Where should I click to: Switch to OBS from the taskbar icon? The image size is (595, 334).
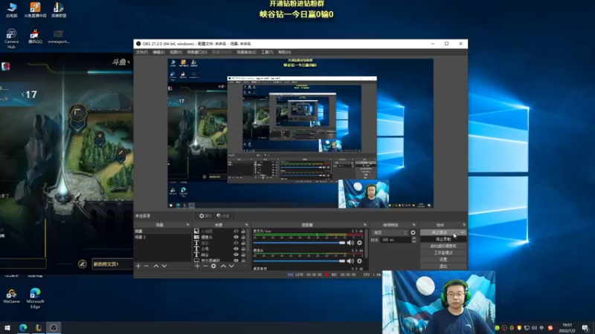54,327
